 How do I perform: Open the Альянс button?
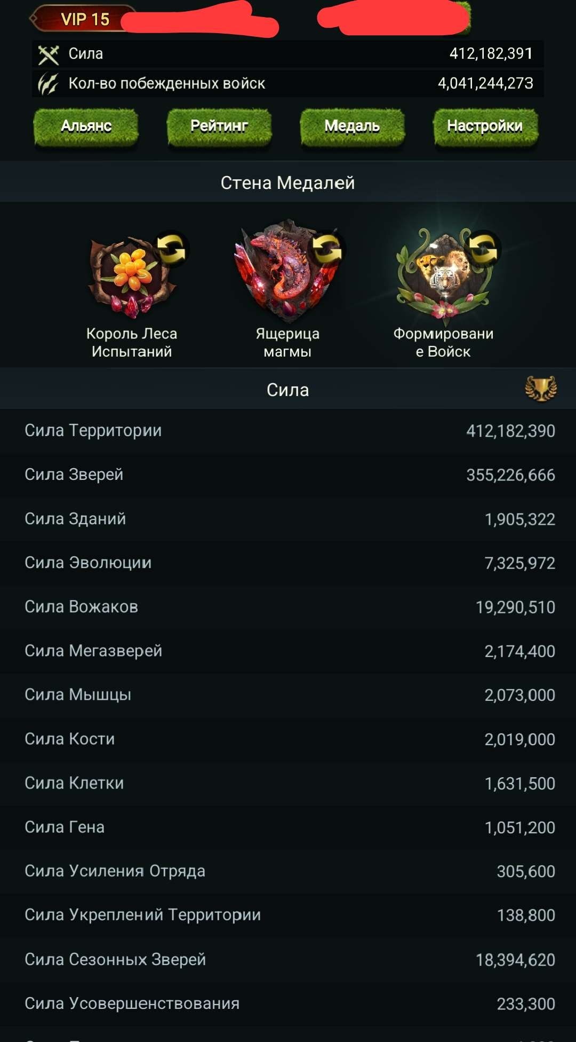click(x=86, y=127)
